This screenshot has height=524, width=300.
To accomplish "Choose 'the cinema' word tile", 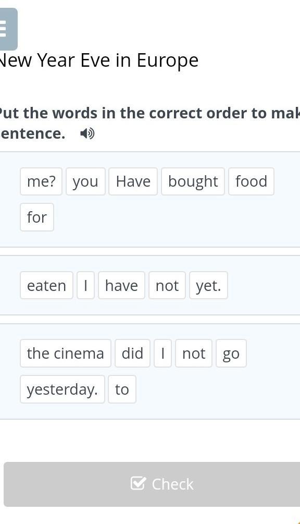I will pos(66,353).
